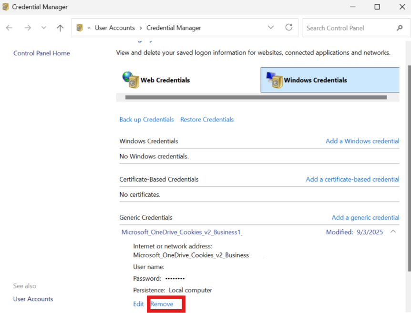The height and width of the screenshot is (313, 411).
Task: Click 'No certificates.' text
Action: coord(140,194)
